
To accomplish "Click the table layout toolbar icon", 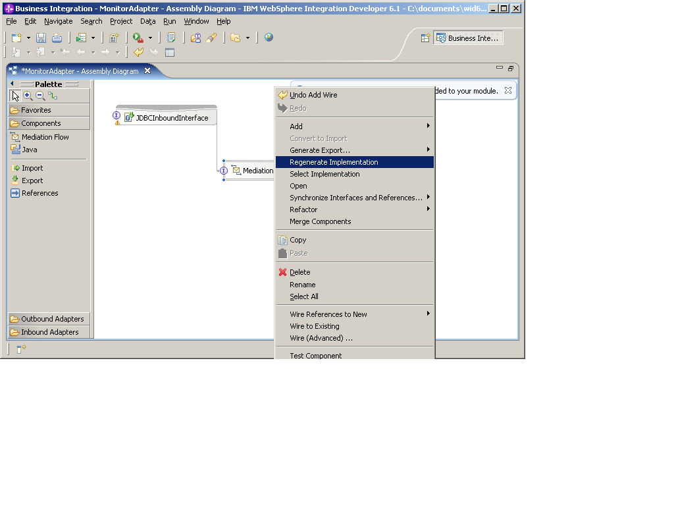I will pos(170,53).
